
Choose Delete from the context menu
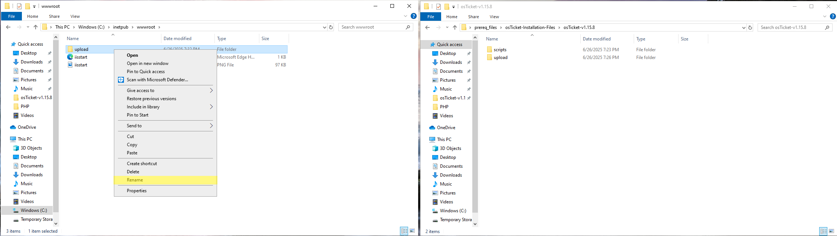point(165,172)
